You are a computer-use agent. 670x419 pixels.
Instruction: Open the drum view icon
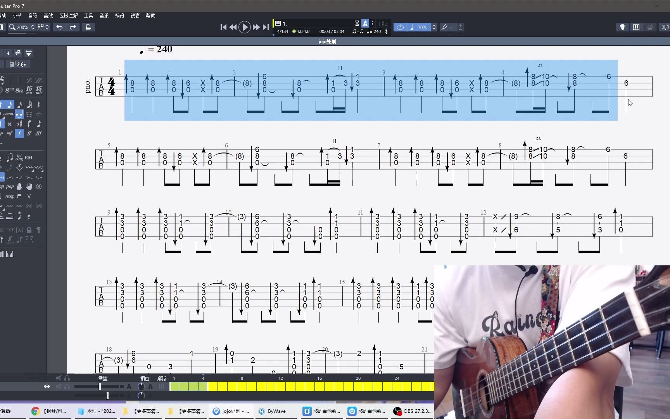pos(650,27)
